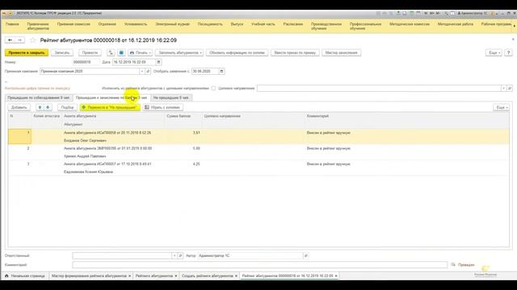Viewport: 517px width, 290px height.
Task: Open help with the question mark button
Action: (x=508, y=52)
